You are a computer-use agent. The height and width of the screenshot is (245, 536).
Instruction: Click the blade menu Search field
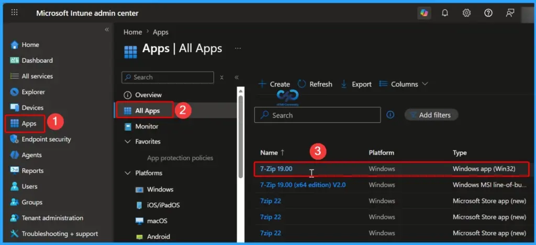[167, 77]
